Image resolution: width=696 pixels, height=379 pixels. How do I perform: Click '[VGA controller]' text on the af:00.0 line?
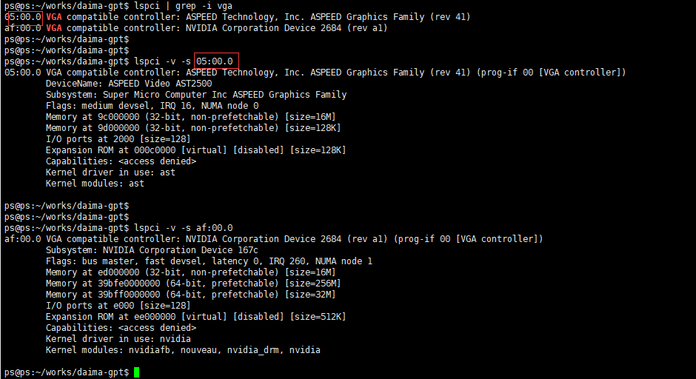point(499,239)
